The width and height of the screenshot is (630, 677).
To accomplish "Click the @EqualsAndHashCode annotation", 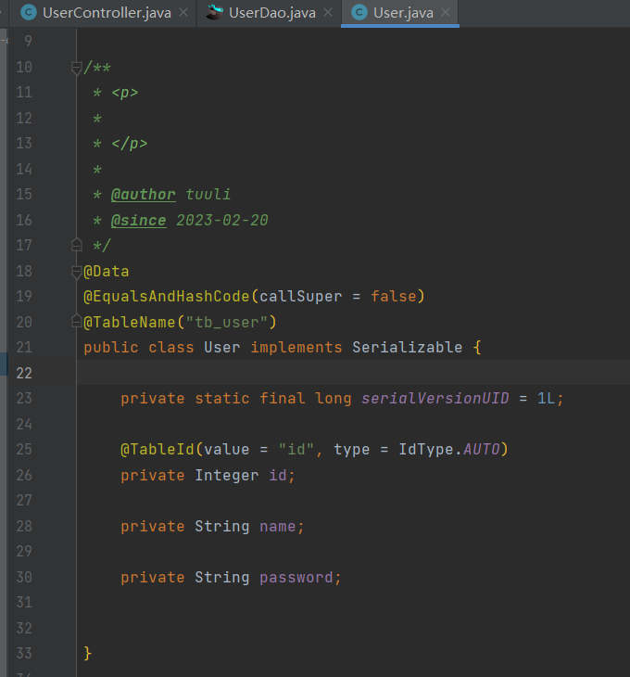I will tap(167, 297).
